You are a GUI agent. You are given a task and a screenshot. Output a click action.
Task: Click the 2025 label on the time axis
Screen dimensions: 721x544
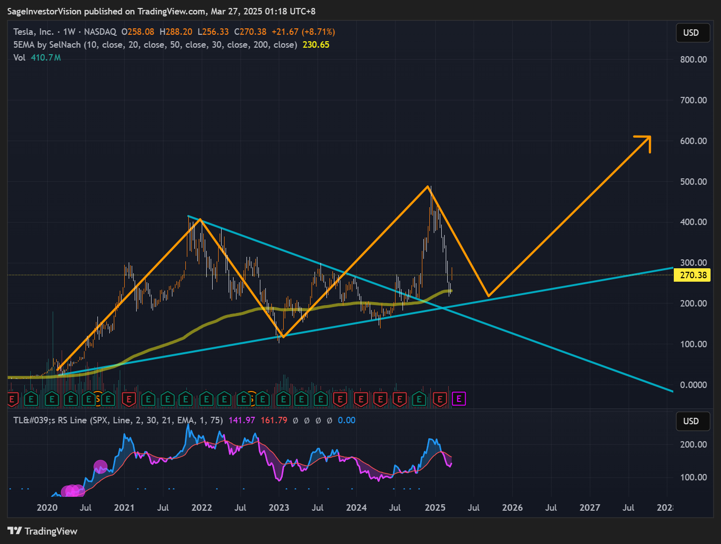pos(435,508)
